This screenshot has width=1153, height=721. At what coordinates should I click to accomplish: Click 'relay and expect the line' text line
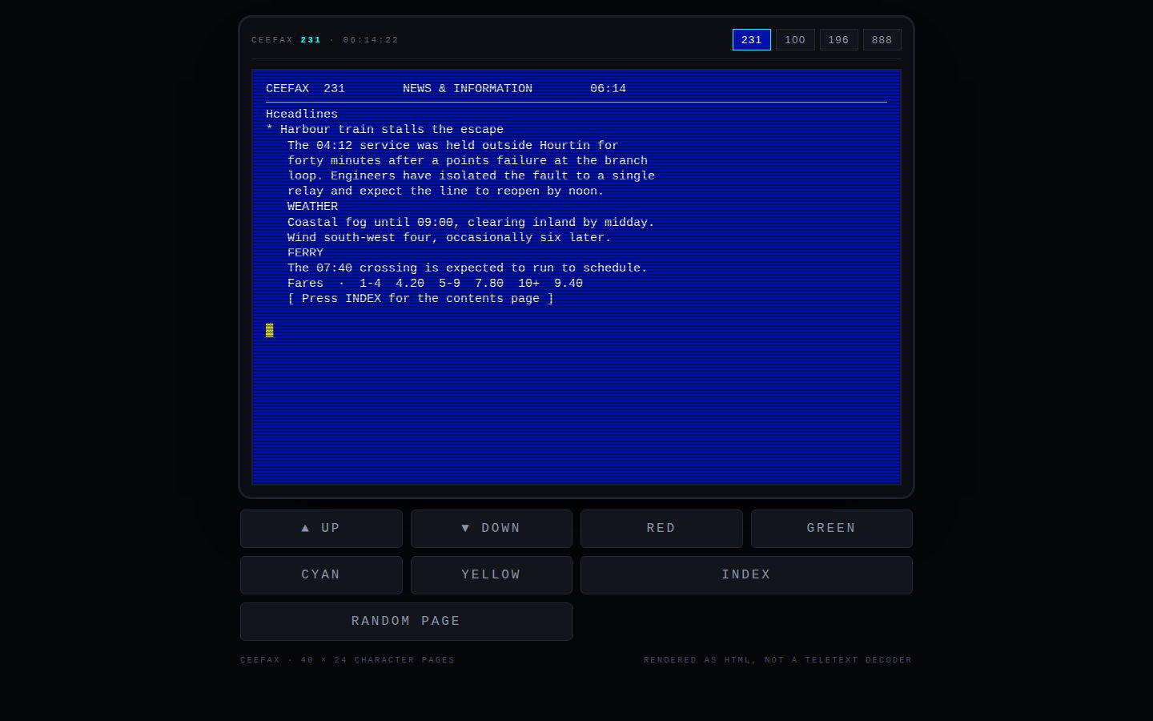coord(446,191)
